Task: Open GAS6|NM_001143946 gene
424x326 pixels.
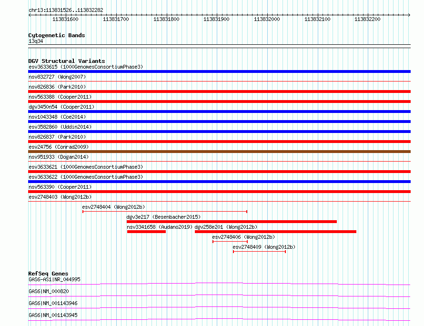Action: click(x=53, y=303)
